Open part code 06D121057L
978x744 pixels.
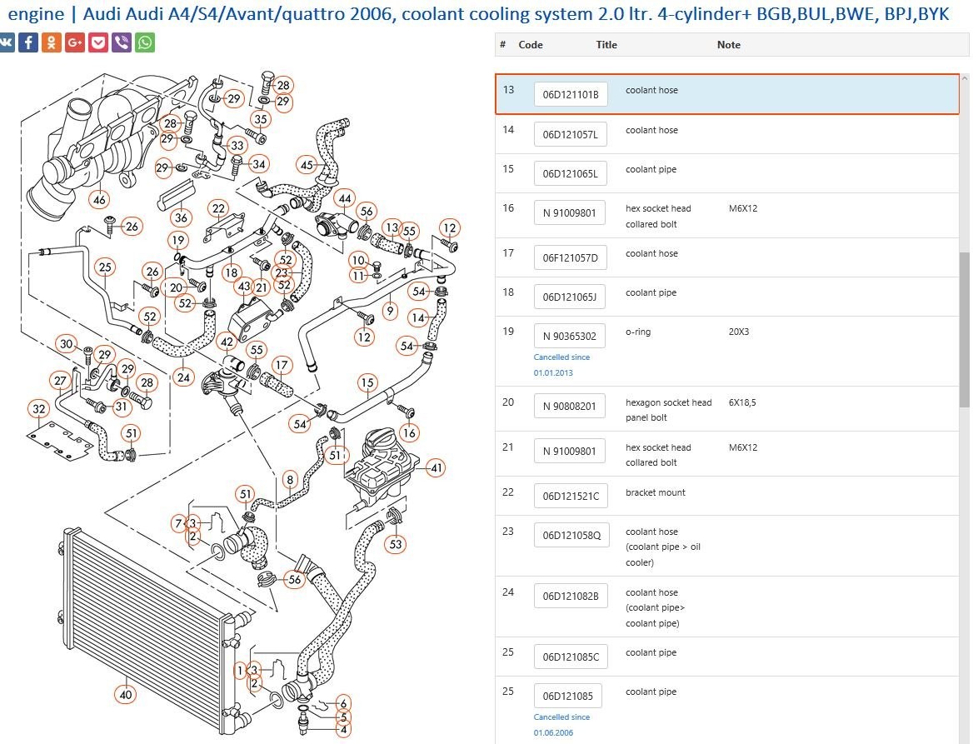pos(570,134)
